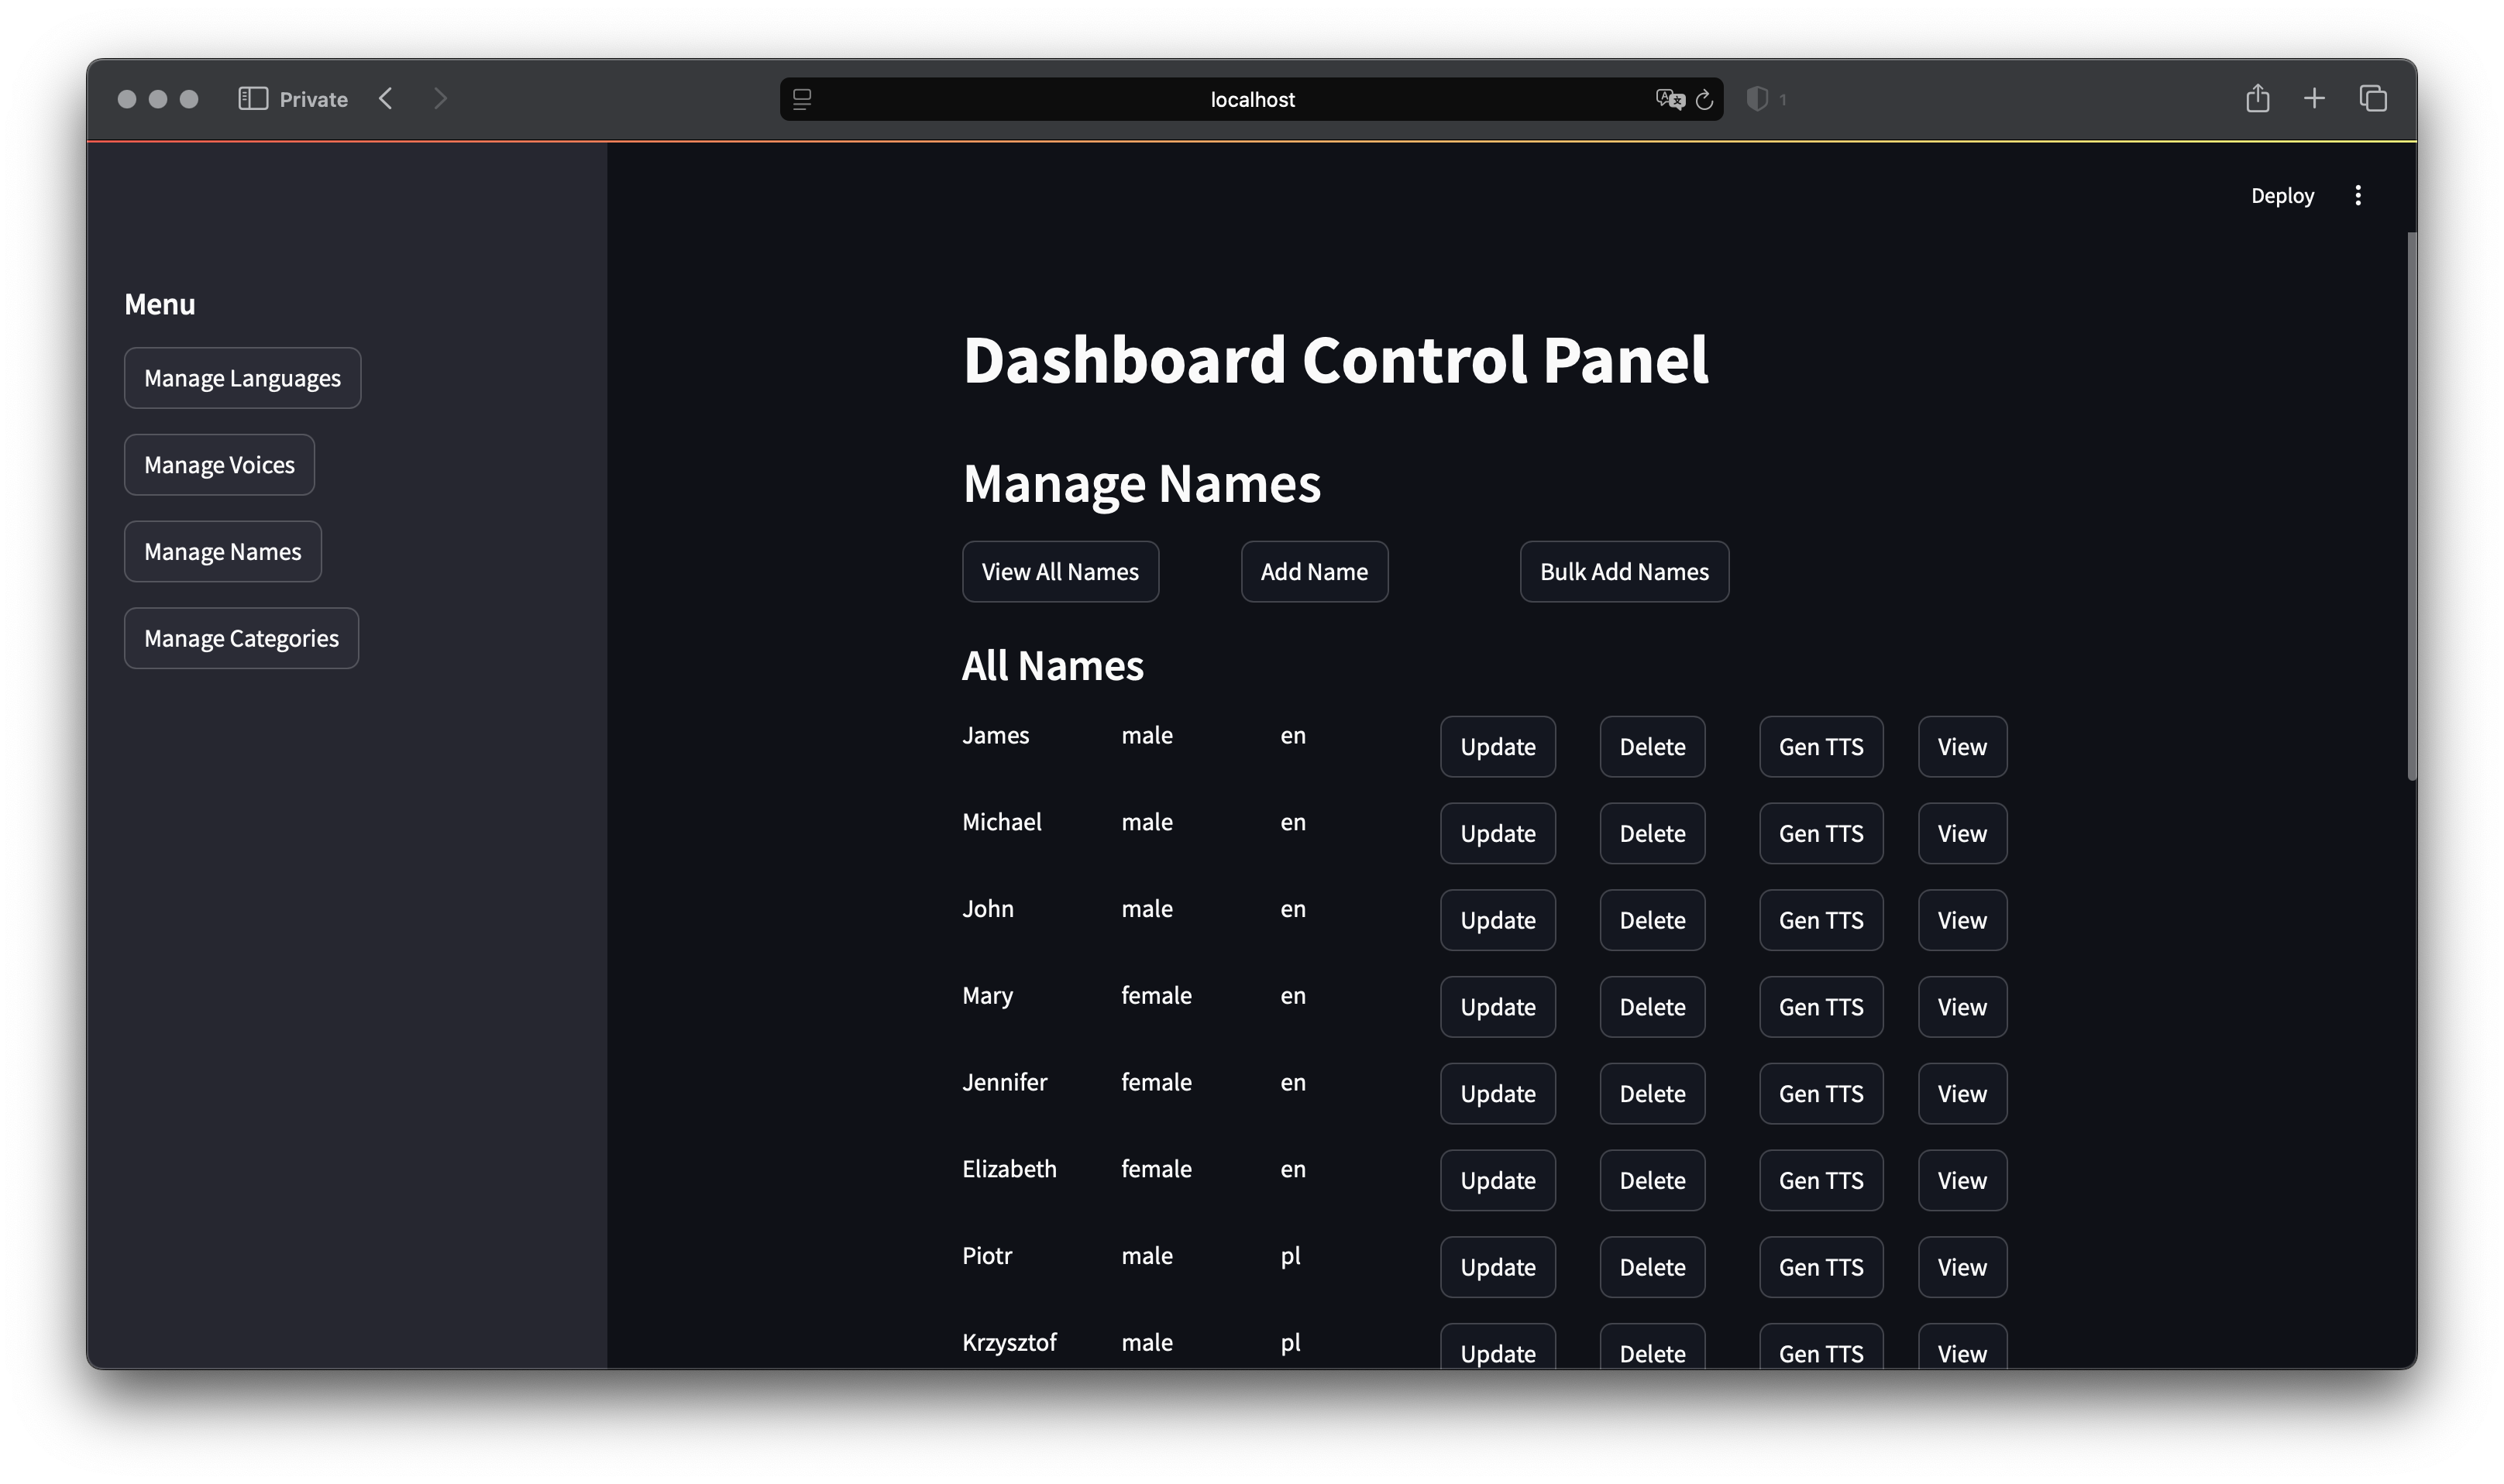Go back with browser back arrow
The height and width of the screenshot is (1484, 2504).
386,98
